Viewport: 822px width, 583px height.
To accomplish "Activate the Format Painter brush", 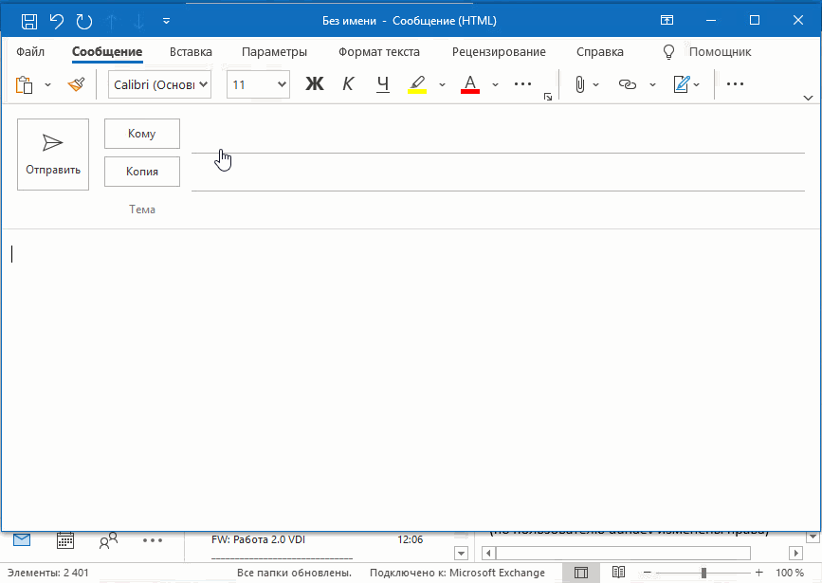I will [x=77, y=84].
